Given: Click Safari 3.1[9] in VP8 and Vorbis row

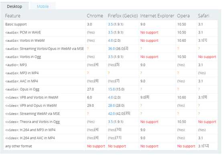Looking at the screenshot, I should point(203,97).
